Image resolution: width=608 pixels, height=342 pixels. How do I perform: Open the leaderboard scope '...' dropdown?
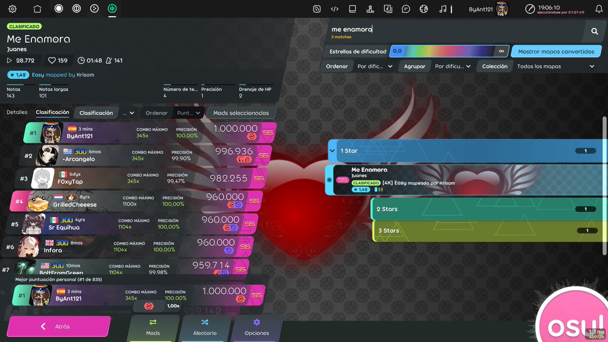pyautogui.click(x=129, y=113)
